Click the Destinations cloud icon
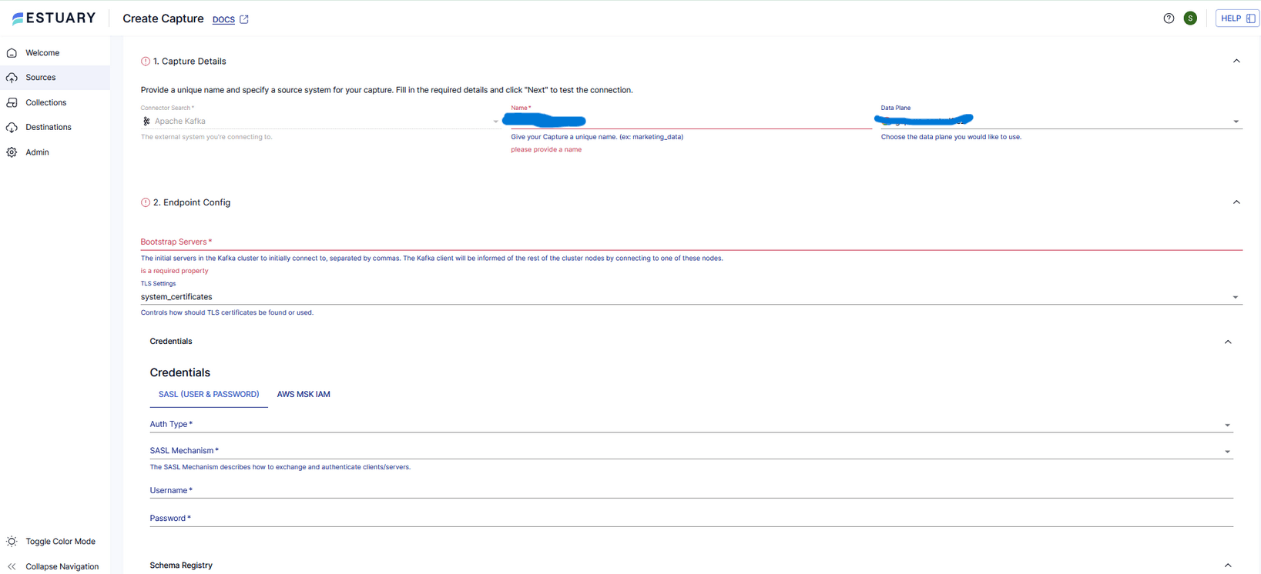Image resolution: width=1261 pixels, height=574 pixels. (12, 128)
